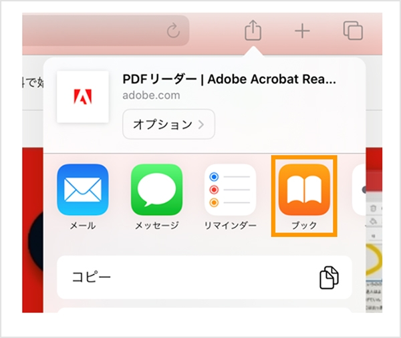Select the コピー action row
Viewport: 401px width, 338px height.
[205, 277]
